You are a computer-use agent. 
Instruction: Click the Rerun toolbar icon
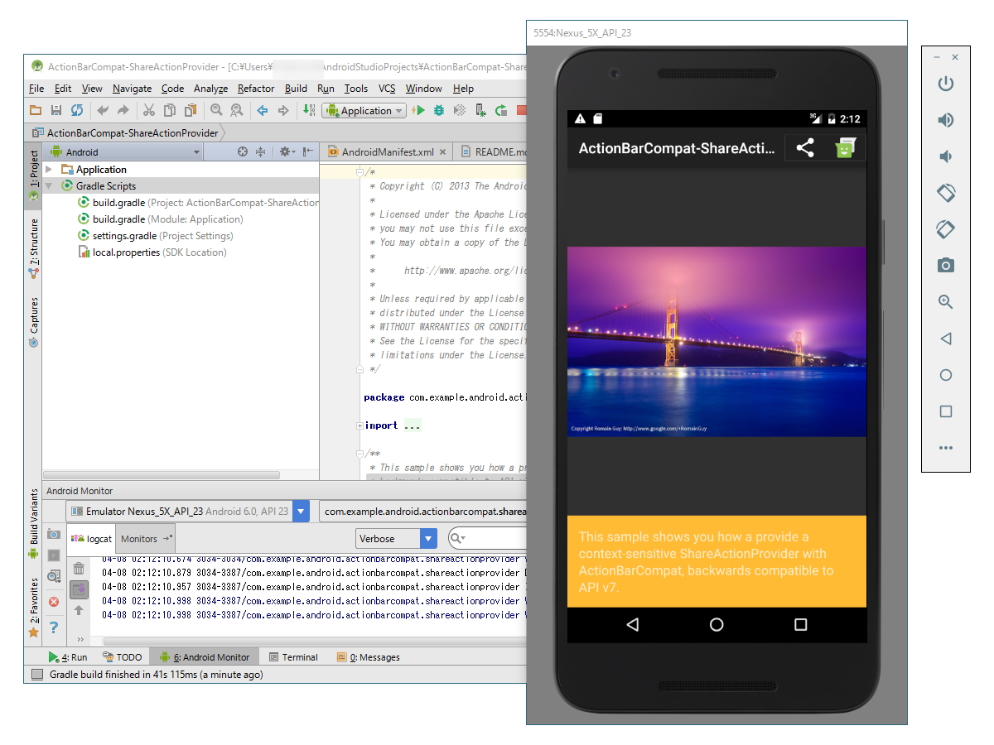tap(501, 110)
